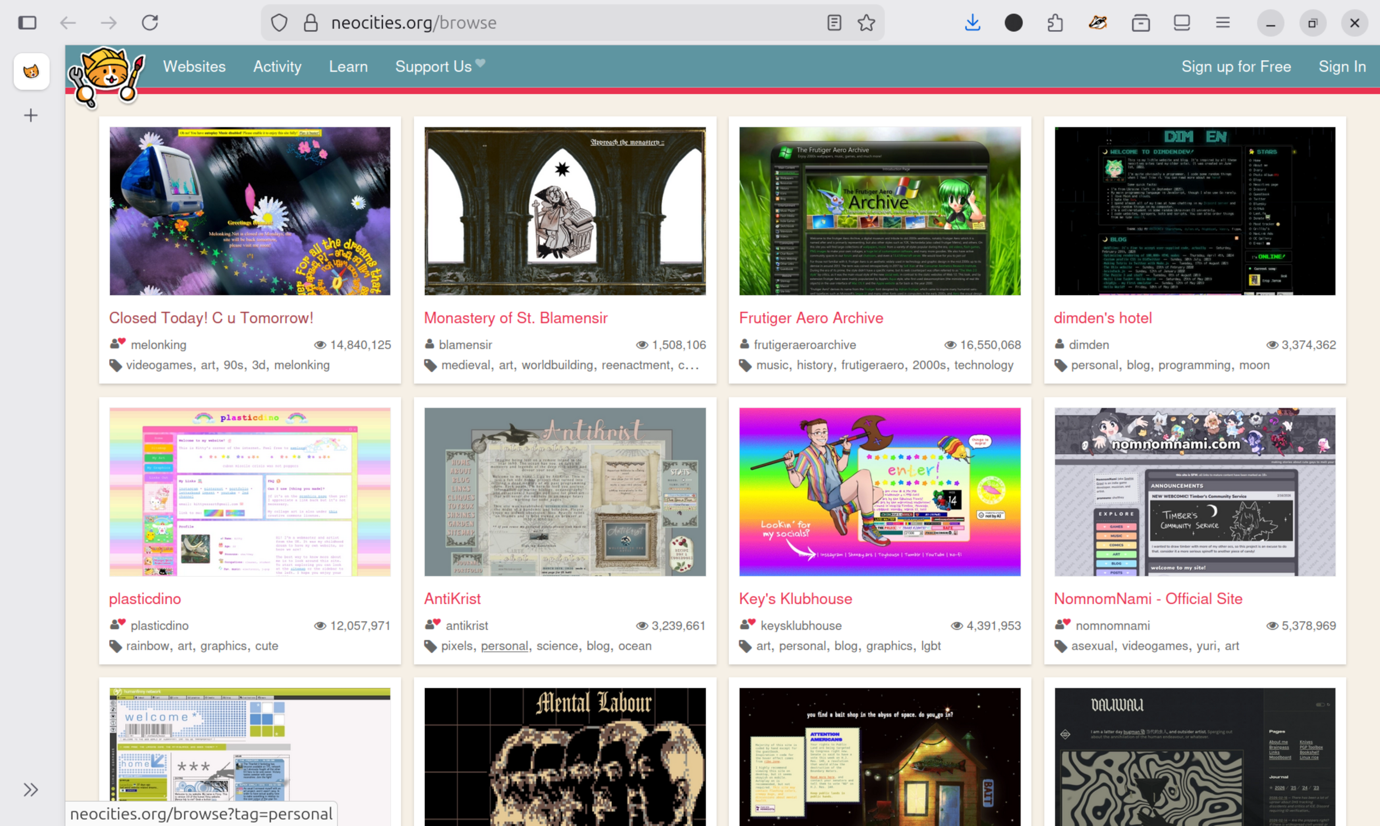Click the NomnomNami site thumbnail
This screenshot has height=826, width=1380.
tap(1195, 492)
